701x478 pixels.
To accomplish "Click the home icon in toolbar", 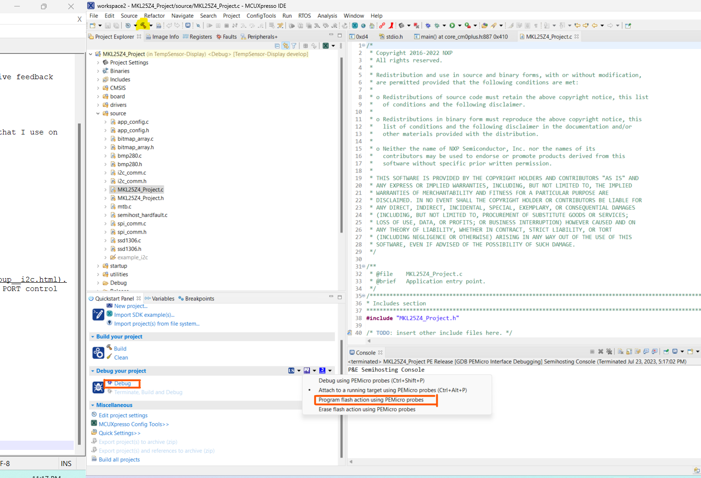I will pyautogui.click(x=372, y=25).
